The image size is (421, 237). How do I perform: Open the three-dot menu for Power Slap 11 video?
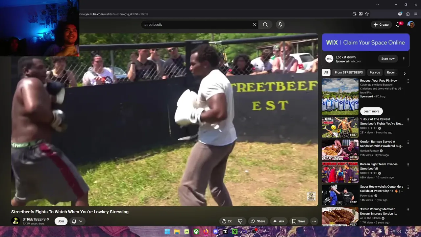(408, 187)
